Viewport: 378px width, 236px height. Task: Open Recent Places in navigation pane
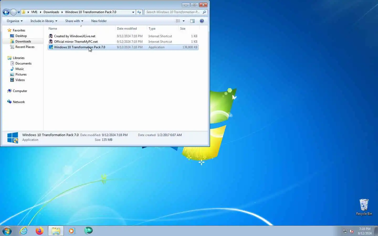click(x=25, y=47)
